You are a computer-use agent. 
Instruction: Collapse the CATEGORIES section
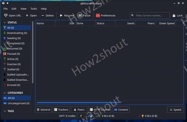click(x=5, y=93)
